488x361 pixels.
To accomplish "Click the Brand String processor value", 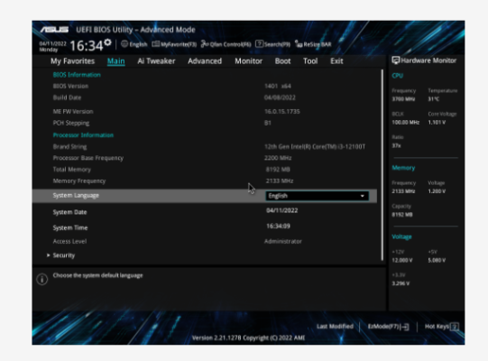I will [315, 147].
